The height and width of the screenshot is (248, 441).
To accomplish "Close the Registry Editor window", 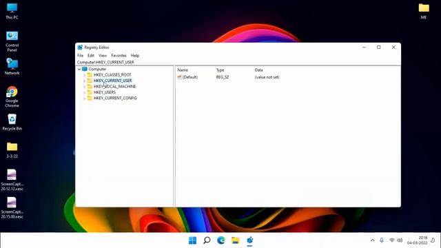I will pos(393,48).
